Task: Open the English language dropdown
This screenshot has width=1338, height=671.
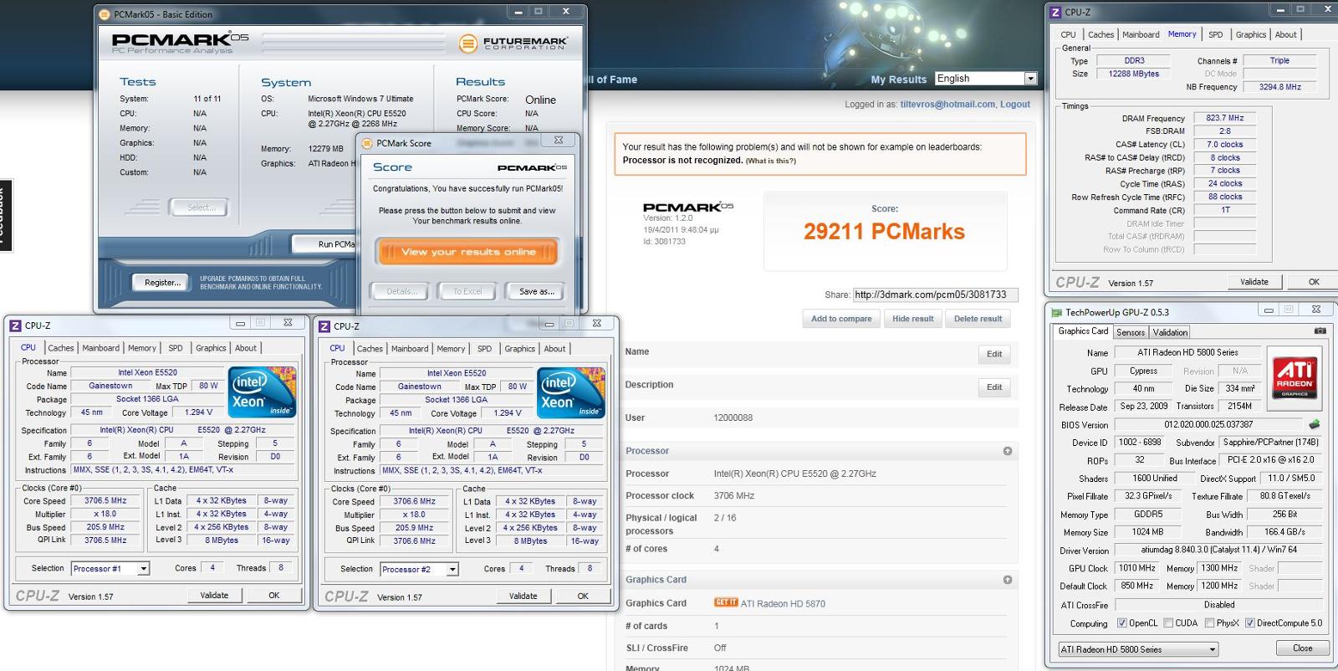Action: click(x=986, y=79)
